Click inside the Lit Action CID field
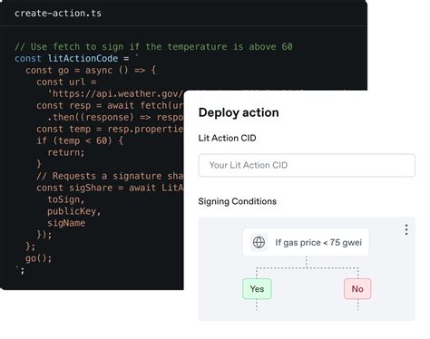The height and width of the screenshot is (339, 430). 307,165
